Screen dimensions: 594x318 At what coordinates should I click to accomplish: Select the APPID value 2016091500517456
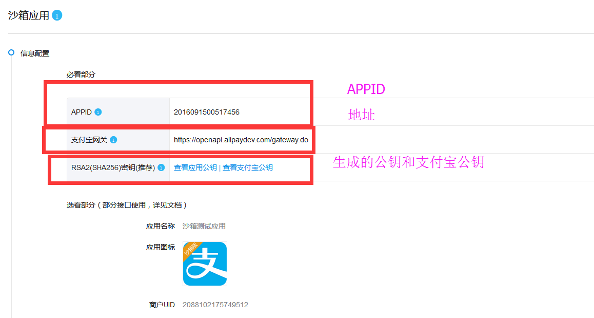click(206, 112)
